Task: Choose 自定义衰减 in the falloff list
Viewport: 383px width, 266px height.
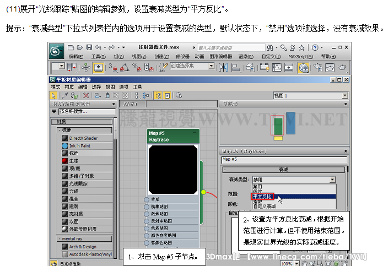Action: [294, 207]
